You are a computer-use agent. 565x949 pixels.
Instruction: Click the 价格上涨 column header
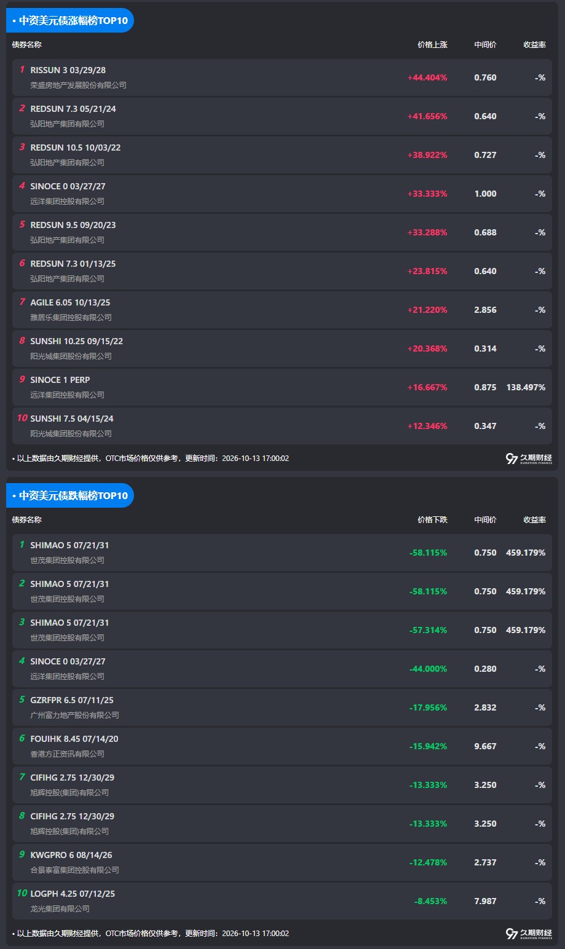[432, 45]
